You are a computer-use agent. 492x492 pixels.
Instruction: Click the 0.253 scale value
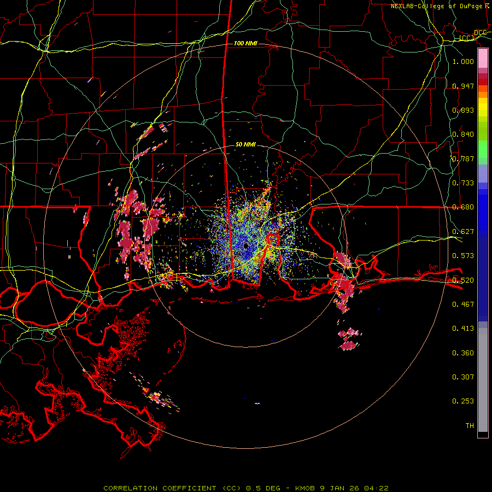[x=463, y=401]
